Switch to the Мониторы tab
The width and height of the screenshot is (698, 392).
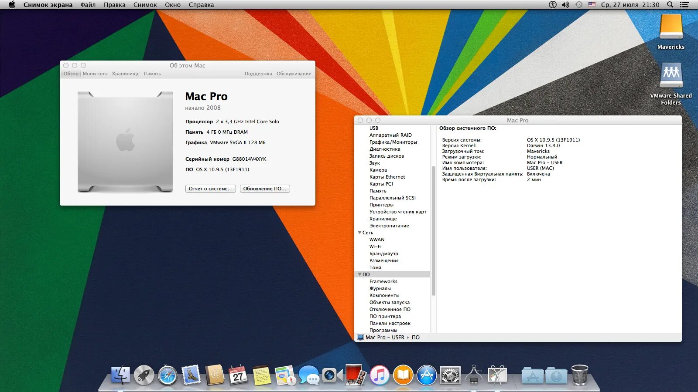click(x=95, y=74)
